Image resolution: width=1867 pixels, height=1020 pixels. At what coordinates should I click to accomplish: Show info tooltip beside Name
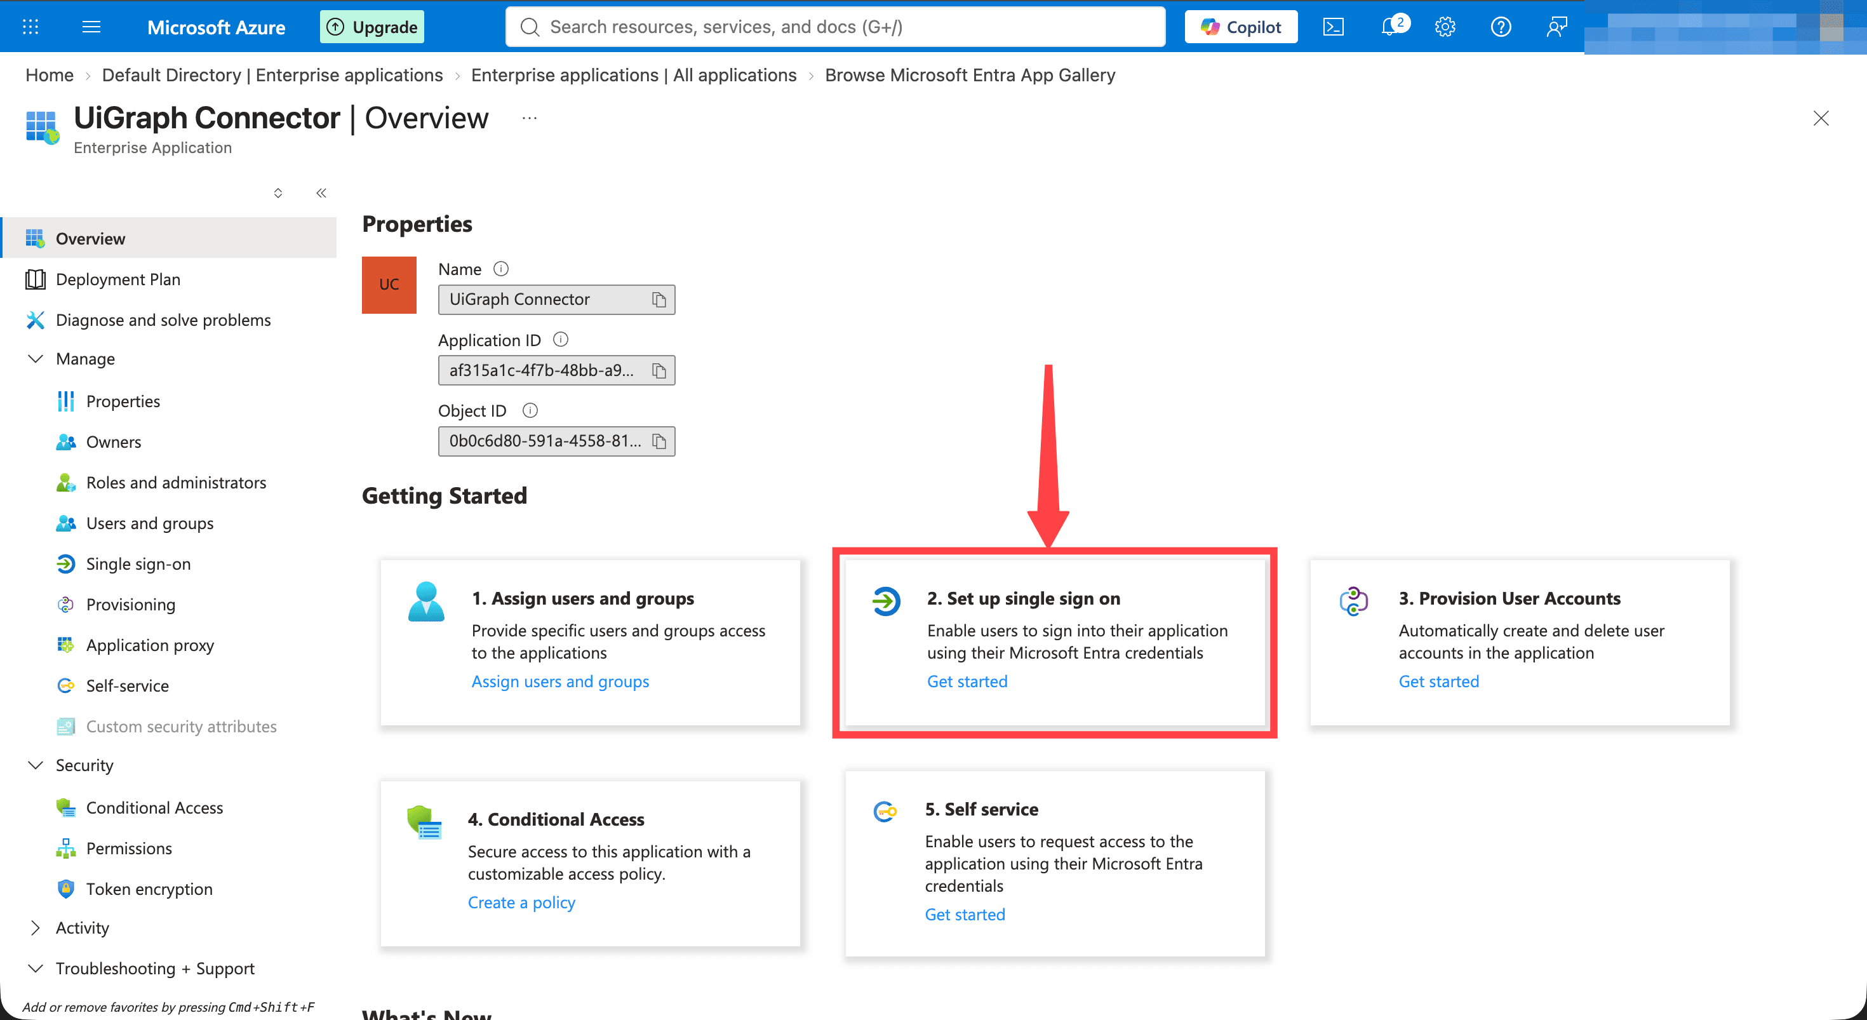coord(501,269)
